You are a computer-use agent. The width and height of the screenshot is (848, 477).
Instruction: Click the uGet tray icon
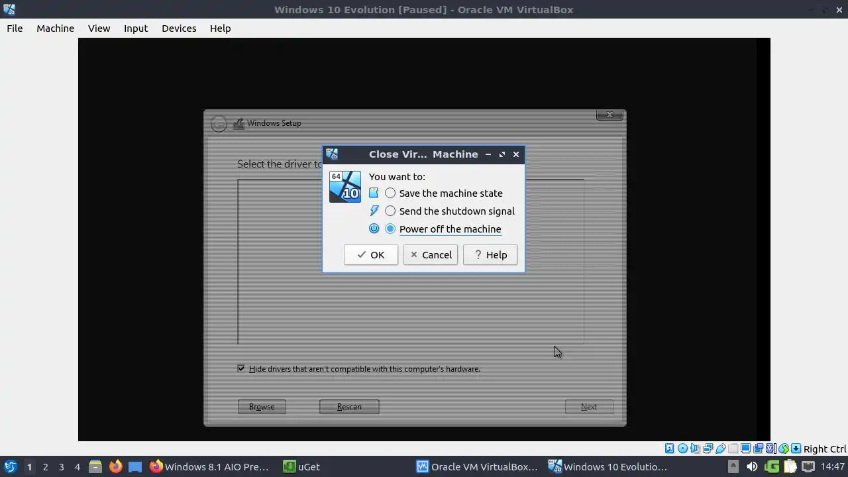click(x=771, y=466)
